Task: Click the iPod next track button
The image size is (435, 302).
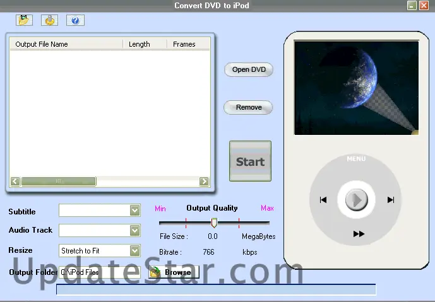Action: [x=391, y=200]
